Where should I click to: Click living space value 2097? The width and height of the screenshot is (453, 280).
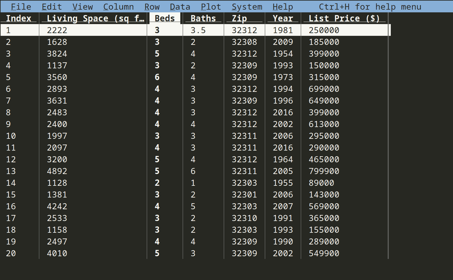coord(57,148)
